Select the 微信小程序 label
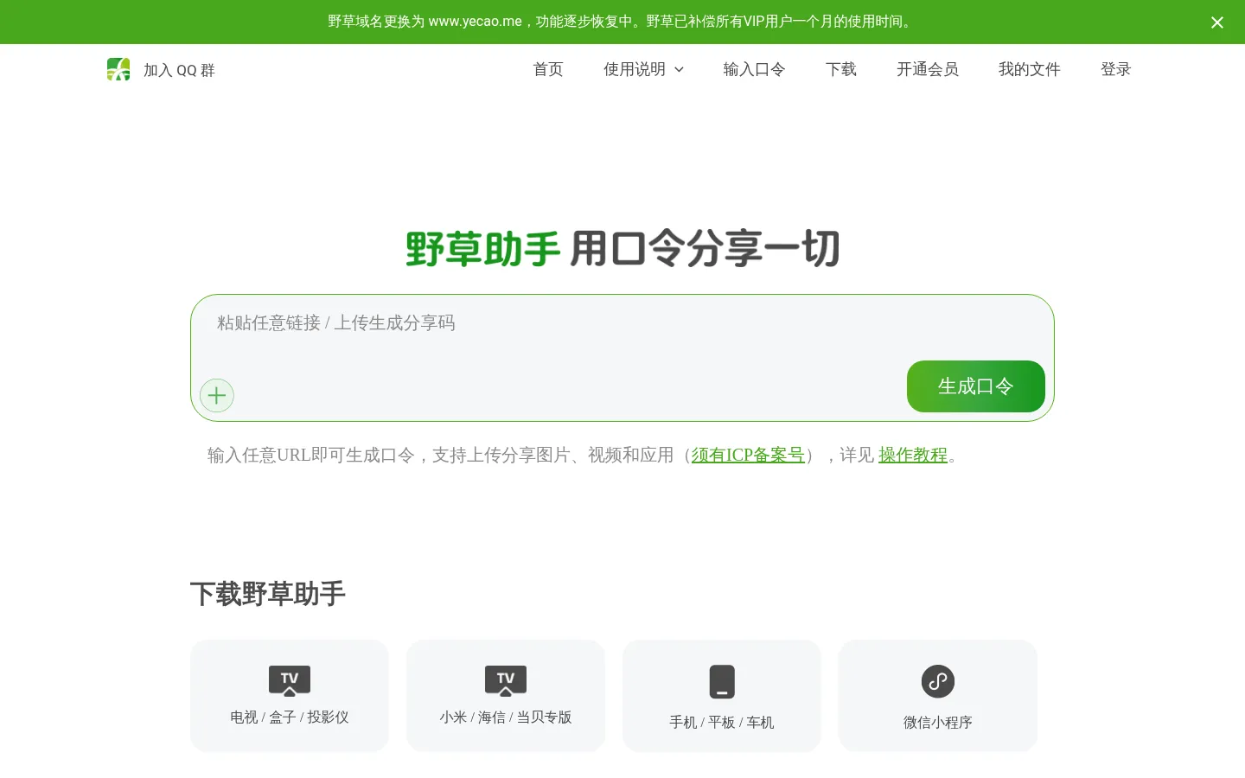The height and width of the screenshot is (778, 1245). click(x=938, y=723)
